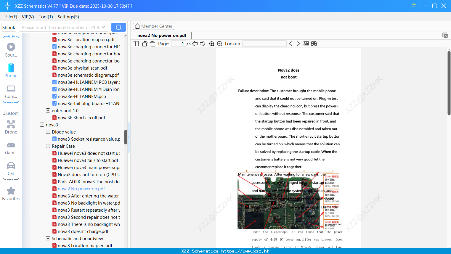Click the yellow toolbox icon in title bar
Viewport: 451px width, 254px height.
tap(414, 6)
